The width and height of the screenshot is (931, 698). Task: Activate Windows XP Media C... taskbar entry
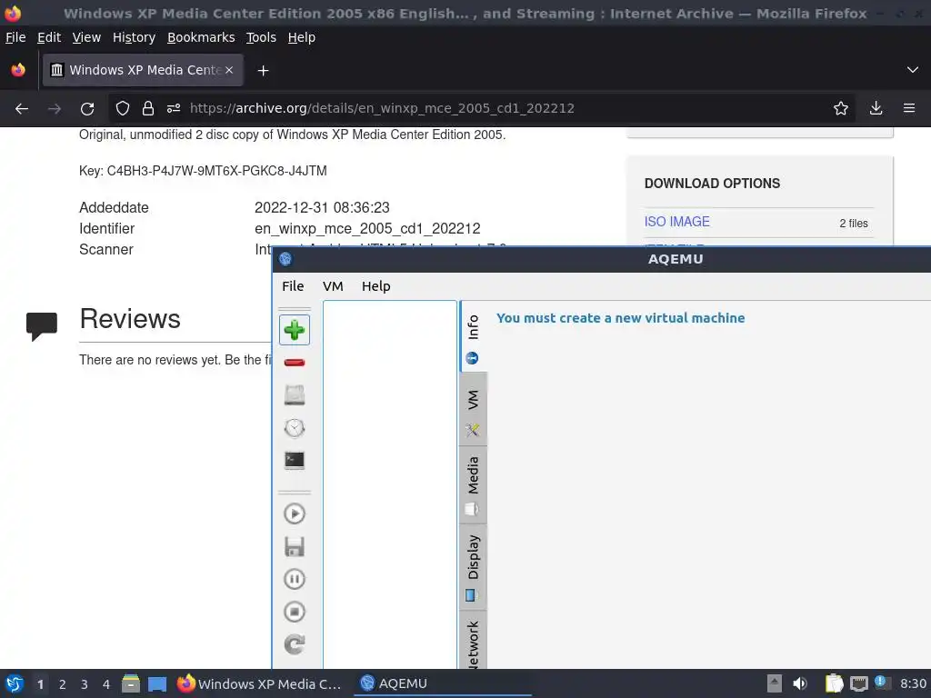click(x=259, y=684)
